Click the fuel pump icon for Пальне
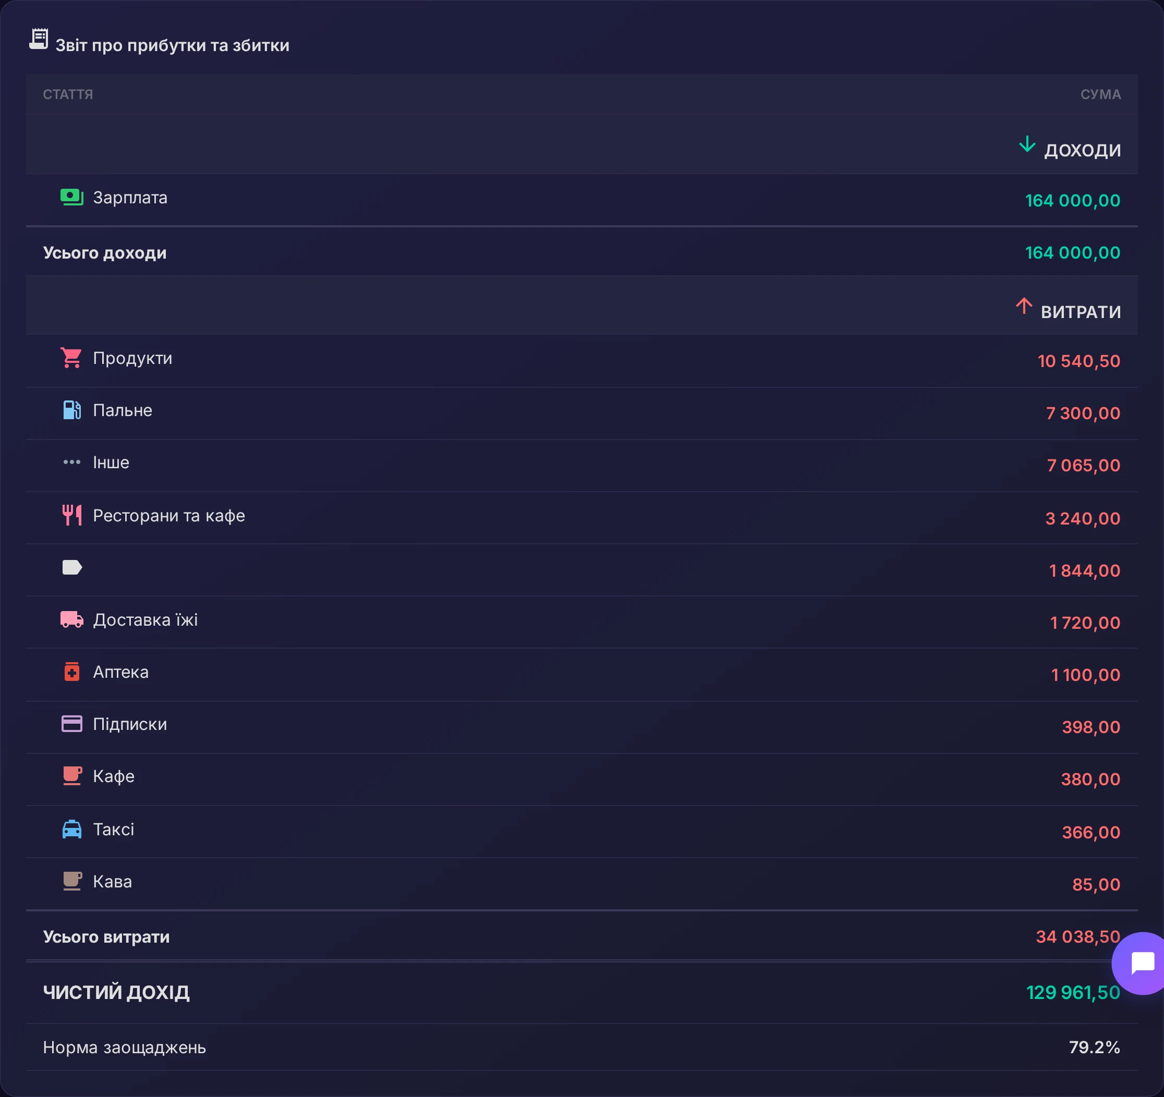The height and width of the screenshot is (1097, 1164). 71,410
